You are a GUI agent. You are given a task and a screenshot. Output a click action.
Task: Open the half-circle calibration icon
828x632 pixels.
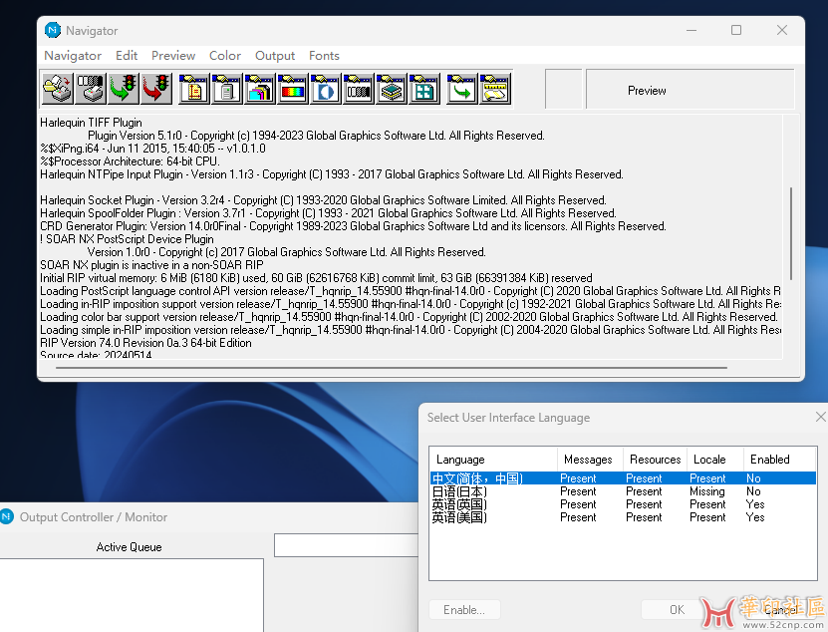click(325, 89)
